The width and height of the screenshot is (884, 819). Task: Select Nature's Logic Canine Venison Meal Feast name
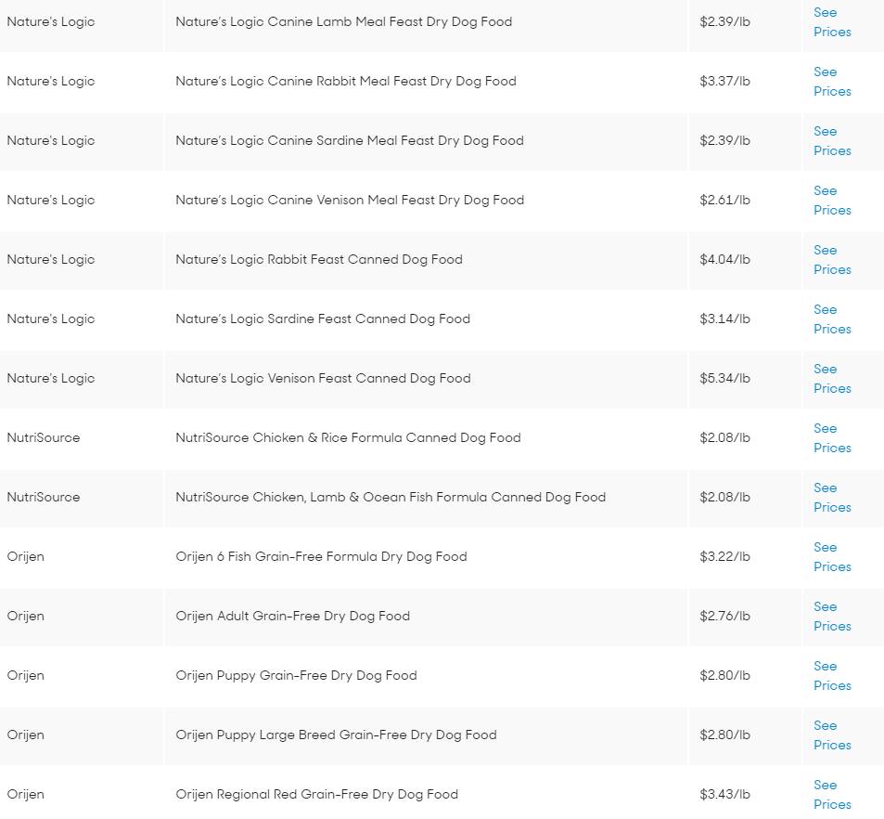coord(350,201)
